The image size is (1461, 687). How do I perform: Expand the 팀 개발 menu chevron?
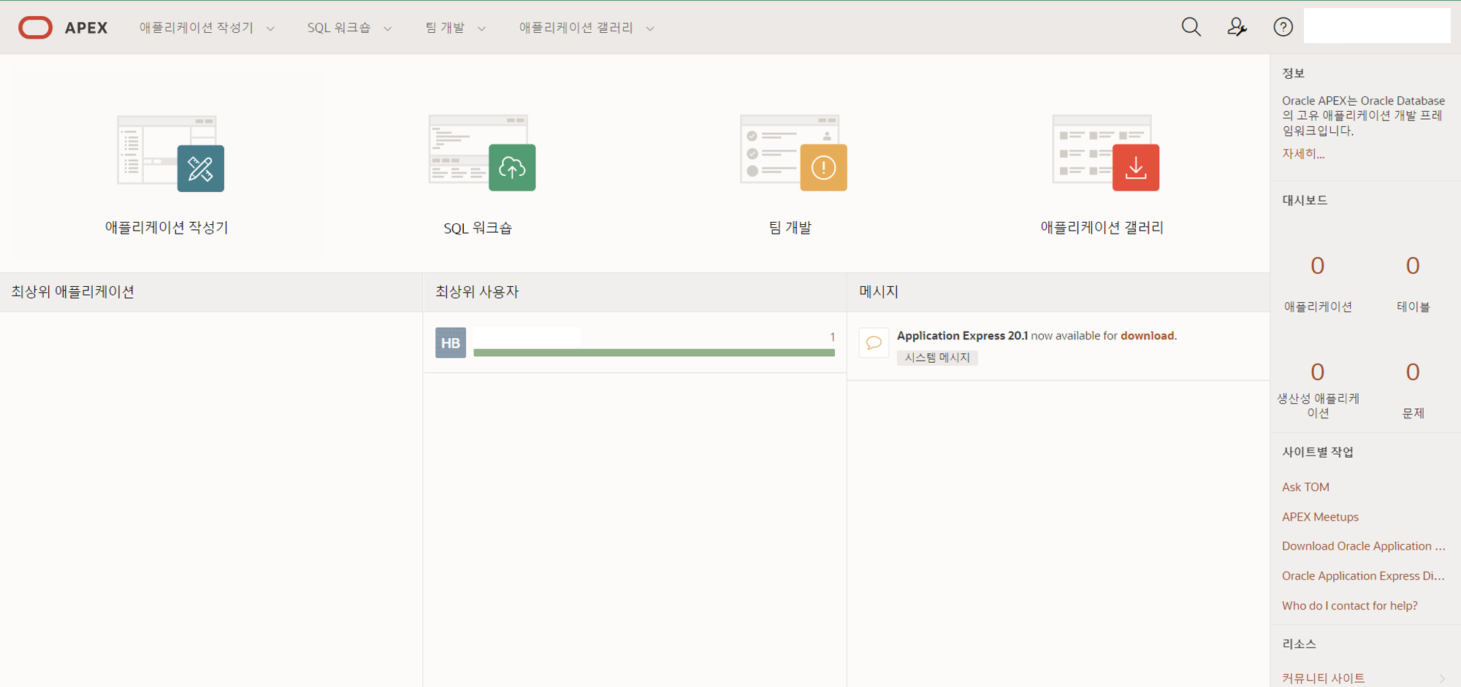481,28
